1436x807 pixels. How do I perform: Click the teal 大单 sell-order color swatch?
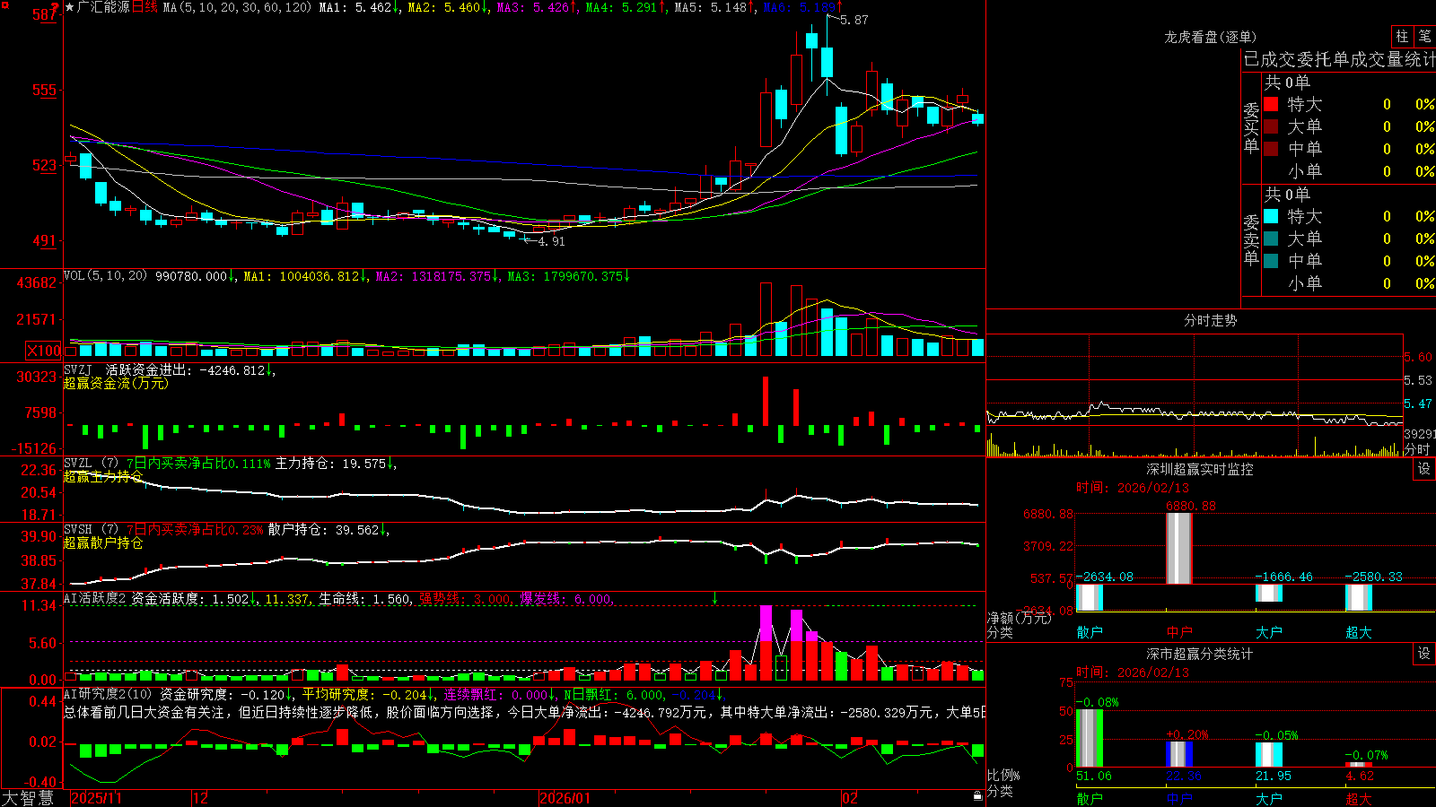1271,239
